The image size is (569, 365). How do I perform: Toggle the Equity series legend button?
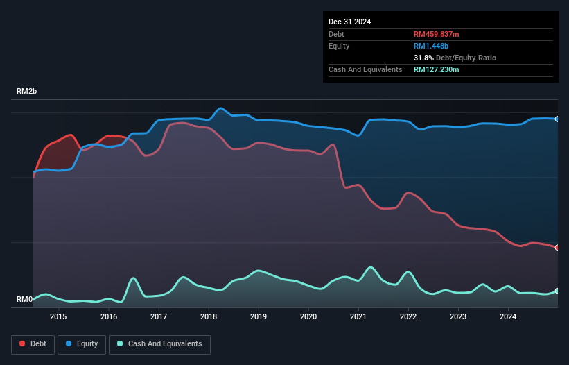coord(82,344)
